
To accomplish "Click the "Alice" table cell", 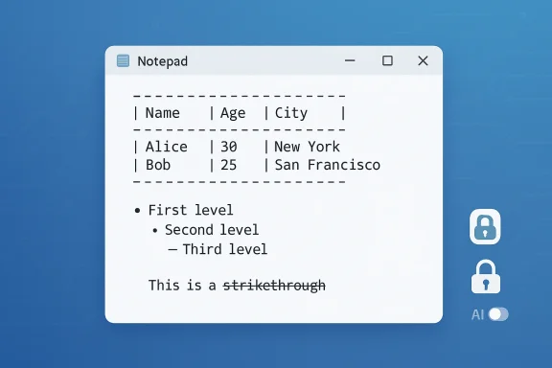I will 167,147.
